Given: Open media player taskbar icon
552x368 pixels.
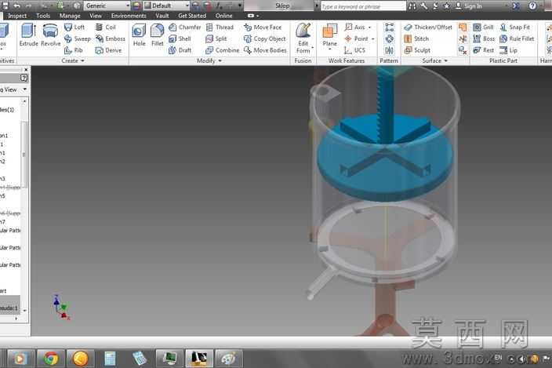Looking at the screenshot, I should click(20, 359).
